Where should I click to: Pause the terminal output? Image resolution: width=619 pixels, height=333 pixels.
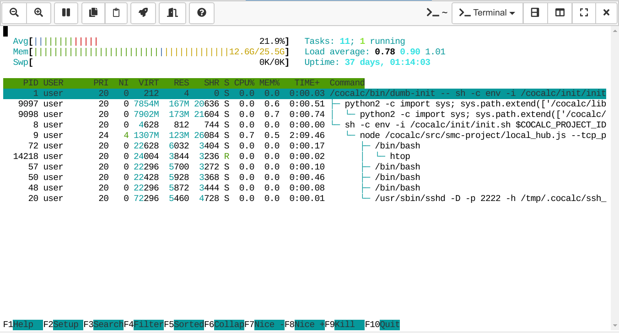click(66, 13)
